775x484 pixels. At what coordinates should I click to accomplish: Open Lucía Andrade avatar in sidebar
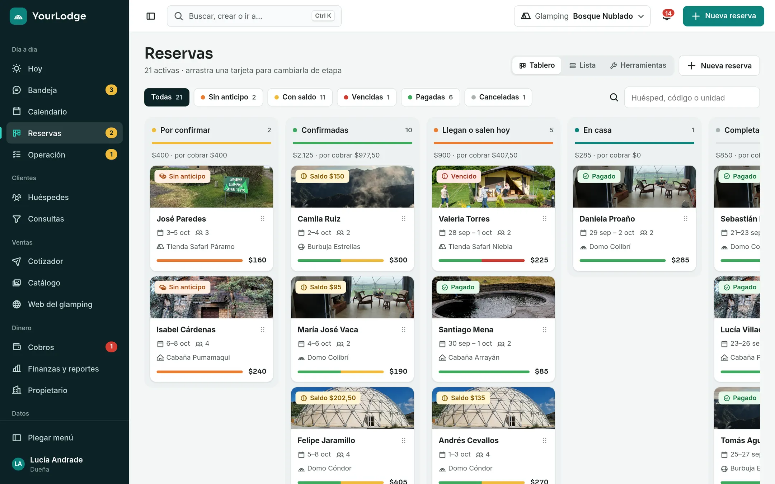(18, 464)
